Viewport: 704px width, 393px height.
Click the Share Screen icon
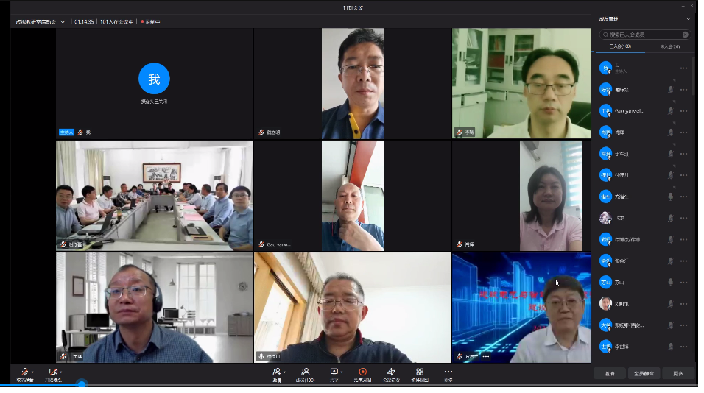tap(334, 372)
